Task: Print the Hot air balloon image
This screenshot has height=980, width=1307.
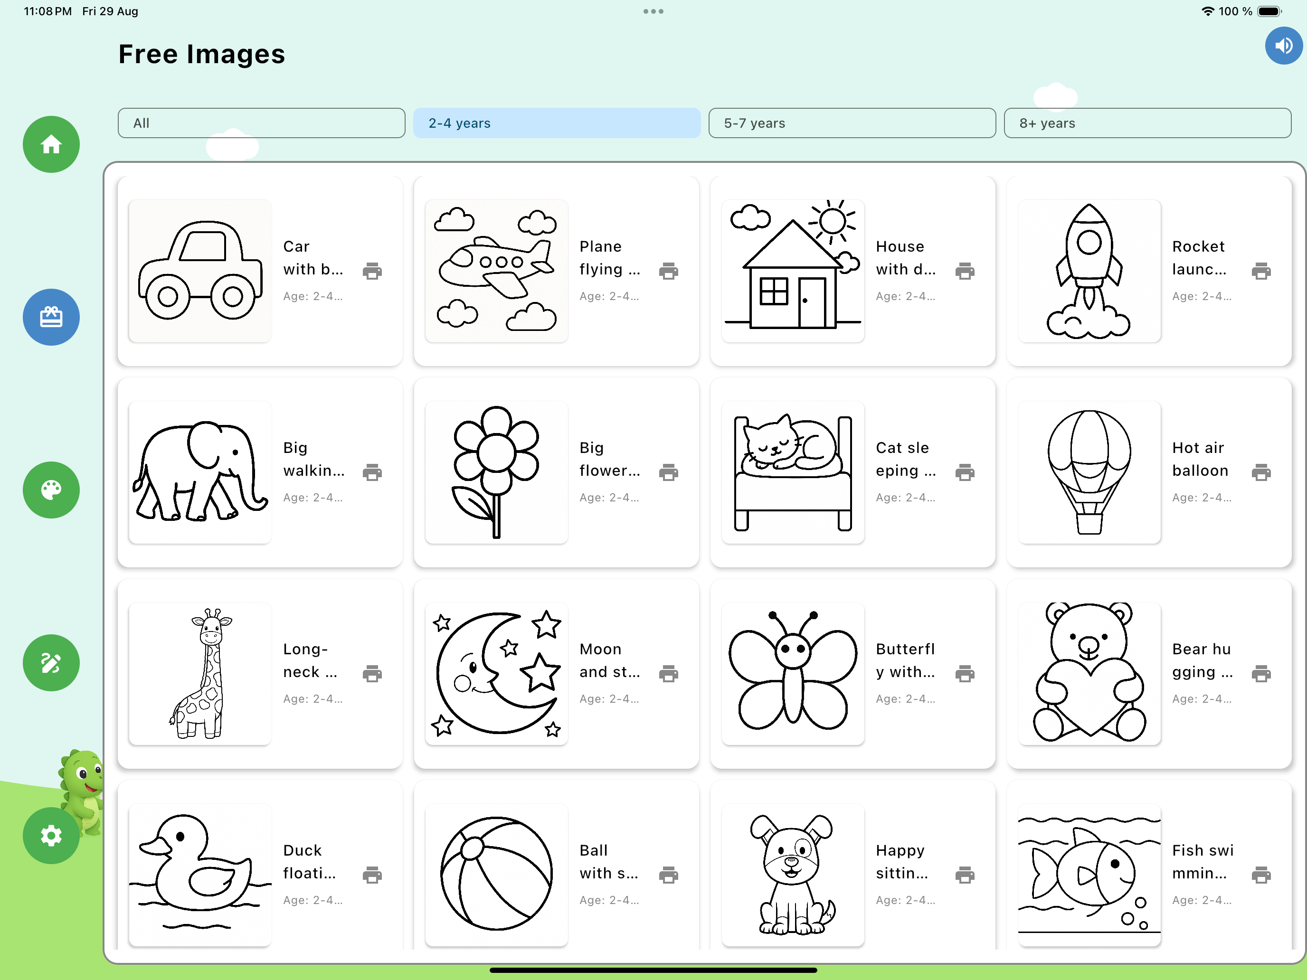Action: (x=1261, y=472)
